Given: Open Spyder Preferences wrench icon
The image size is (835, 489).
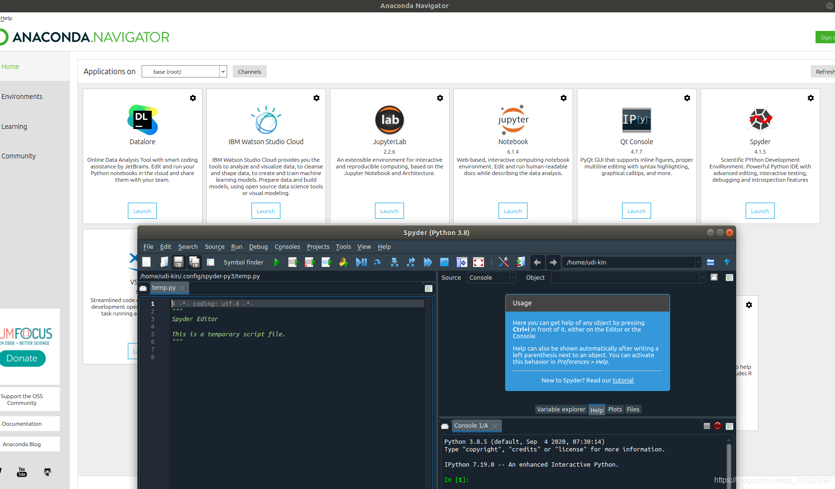Looking at the screenshot, I should [503, 262].
